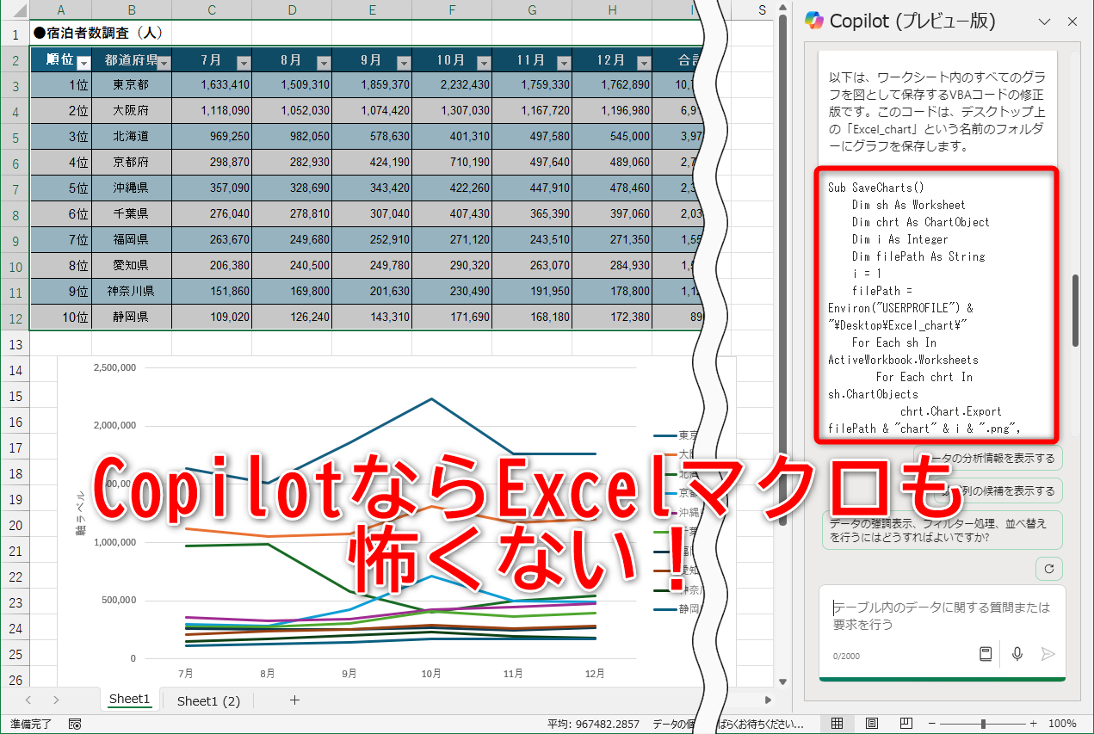Screen dimensions: 1094x734
Task: Switch to Page Break Preview view
Action: tap(906, 724)
